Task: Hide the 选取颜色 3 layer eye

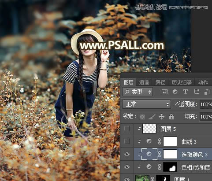Action: [127, 154]
